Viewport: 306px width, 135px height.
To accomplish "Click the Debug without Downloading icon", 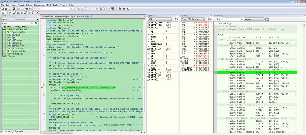I will (x=128, y=9).
